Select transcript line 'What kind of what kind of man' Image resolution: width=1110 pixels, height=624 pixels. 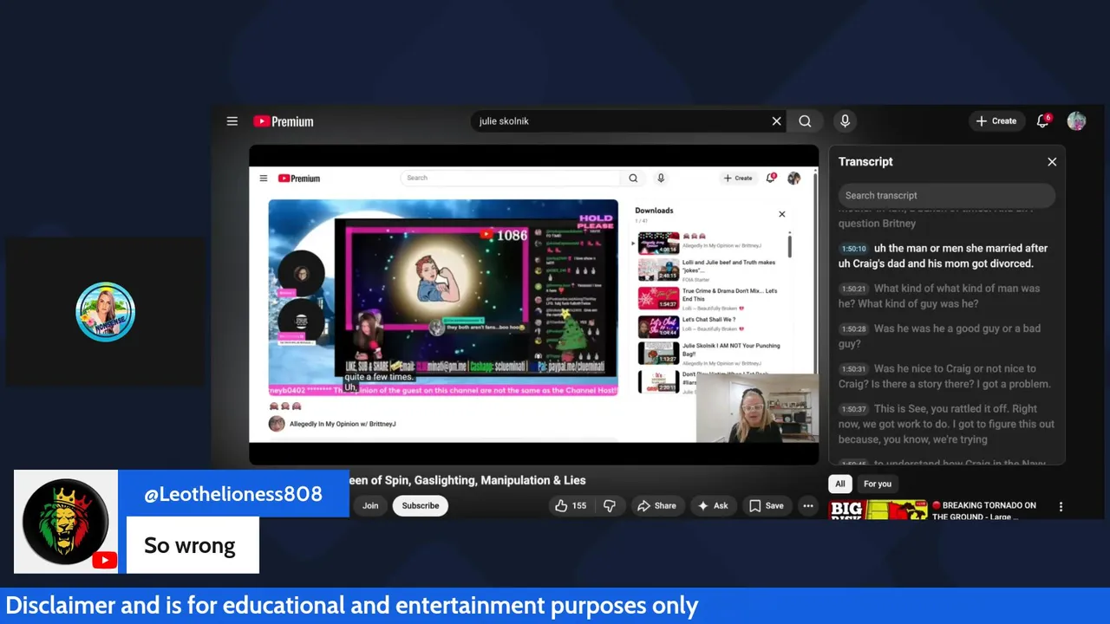(947, 296)
